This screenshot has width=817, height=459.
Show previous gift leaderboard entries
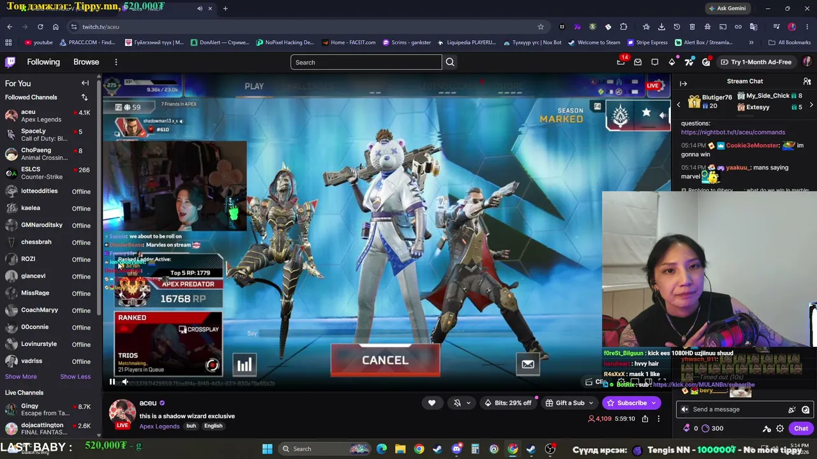pos(678,104)
